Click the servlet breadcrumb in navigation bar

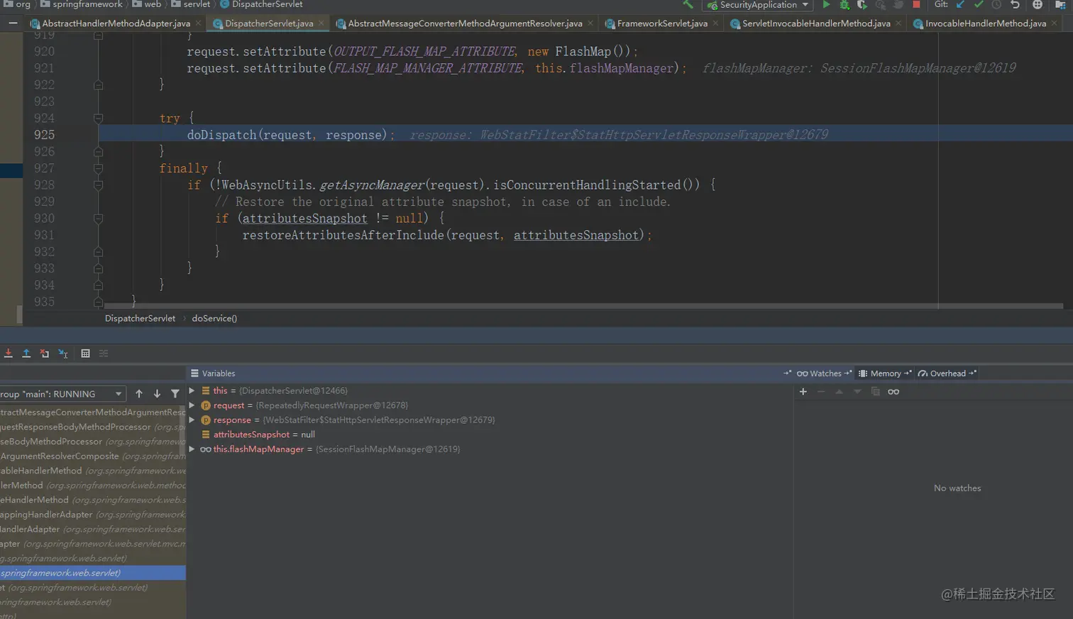pyautogui.click(x=190, y=4)
